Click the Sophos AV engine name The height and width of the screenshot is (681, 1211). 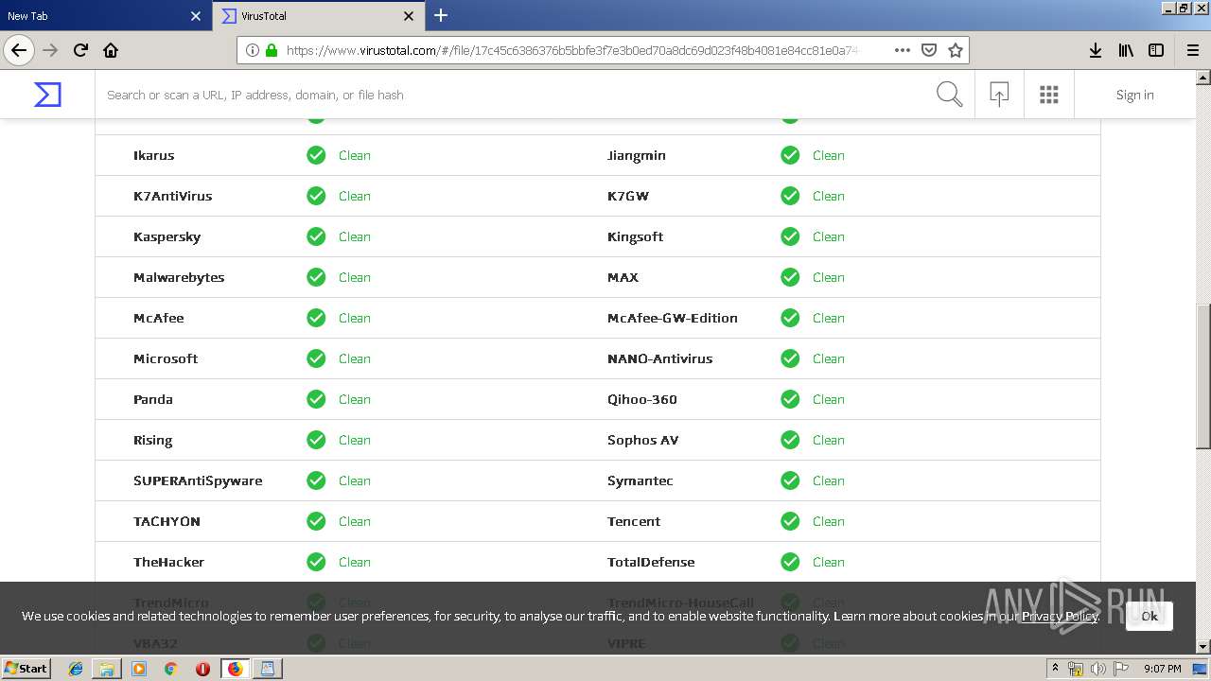(x=642, y=440)
